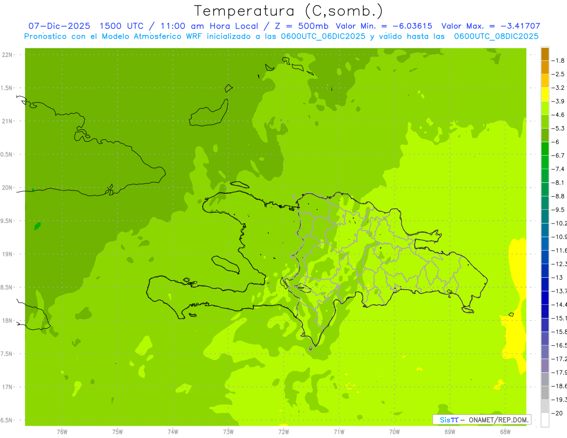Click the '68W' longitude axis label
This screenshot has width=567, height=438.
(505, 431)
